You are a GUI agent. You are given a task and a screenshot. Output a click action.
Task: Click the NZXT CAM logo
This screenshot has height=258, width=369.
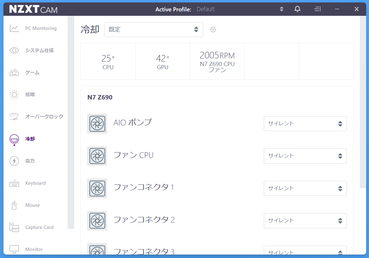coord(33,9)
